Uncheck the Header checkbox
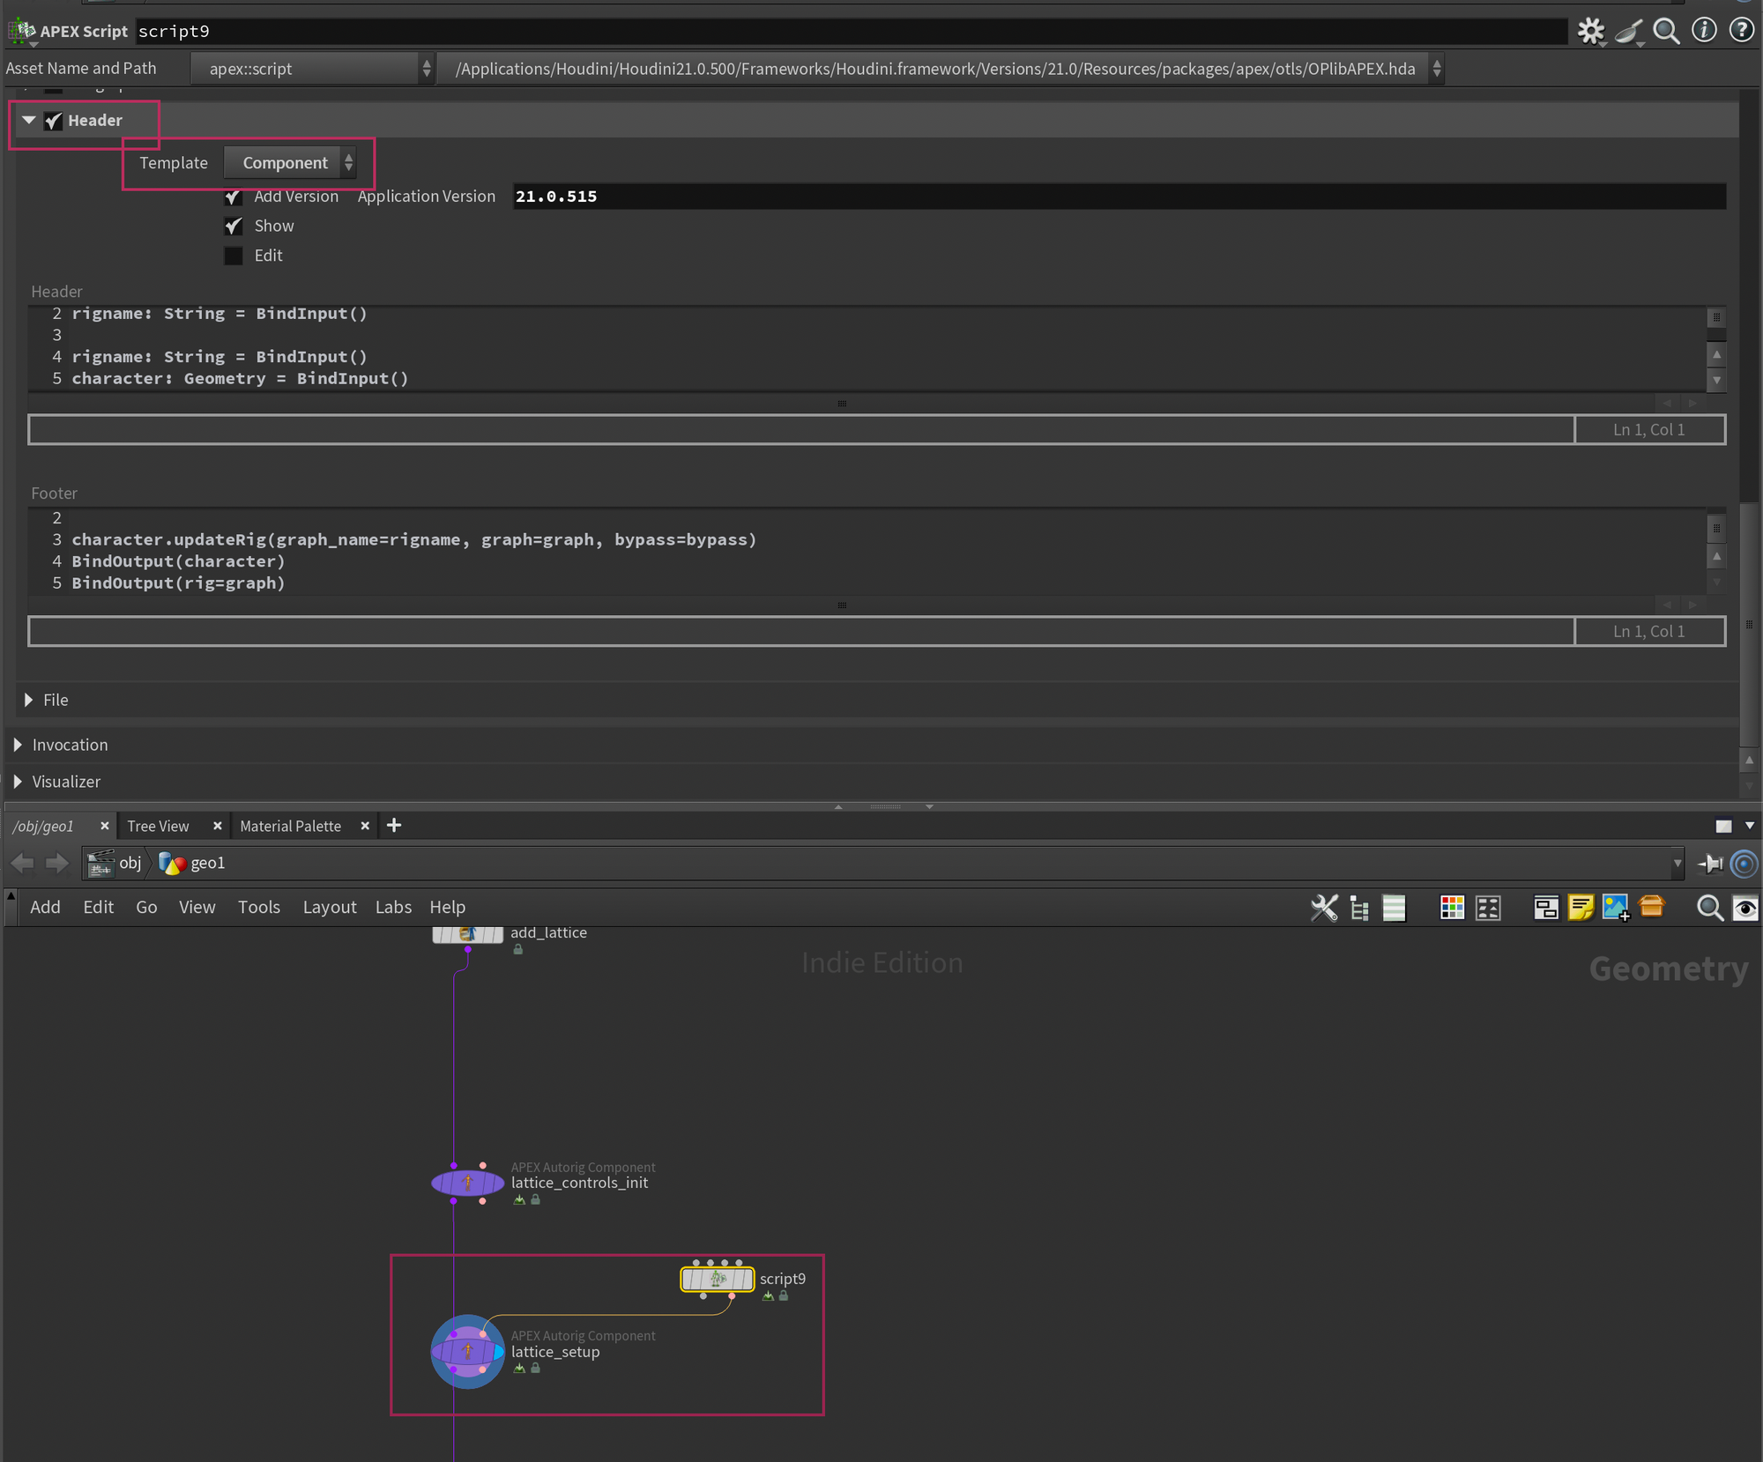The image size is (1763, 1462). 54,121
